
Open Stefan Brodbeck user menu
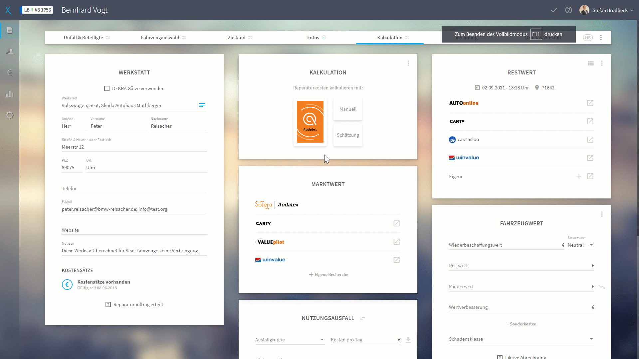click(606, 10)
